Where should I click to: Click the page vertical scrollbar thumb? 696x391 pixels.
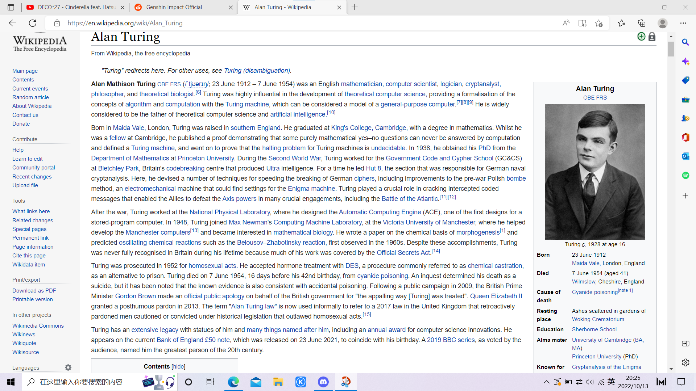pos(671,49)
